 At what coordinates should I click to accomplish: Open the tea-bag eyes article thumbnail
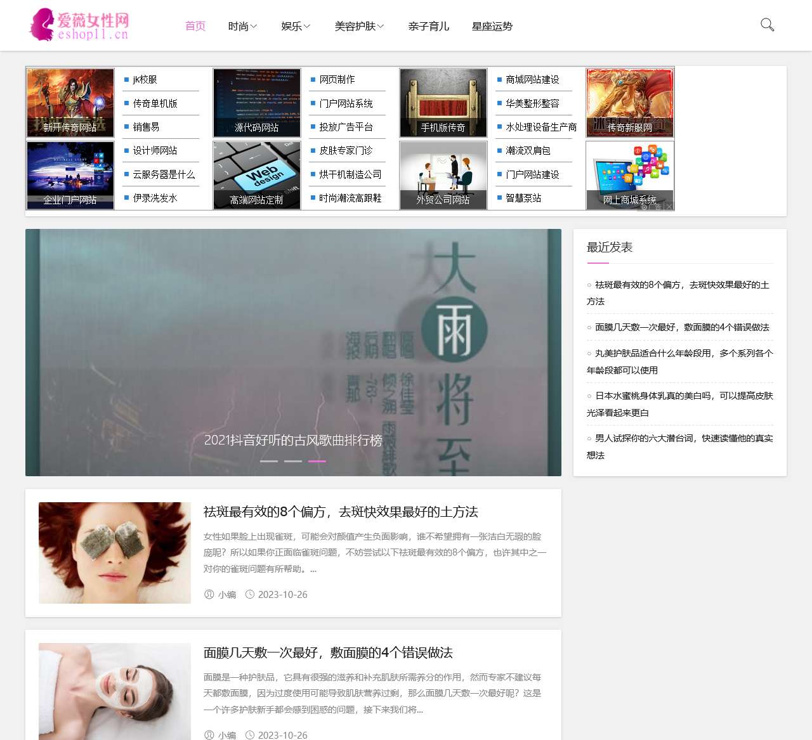pyautogui.click(x=115, y=553)
